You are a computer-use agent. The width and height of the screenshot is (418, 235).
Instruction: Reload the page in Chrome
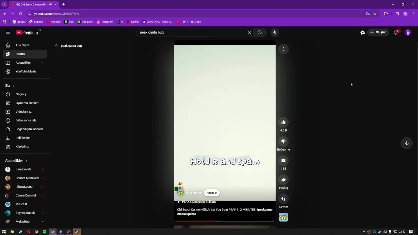(20, 14)
